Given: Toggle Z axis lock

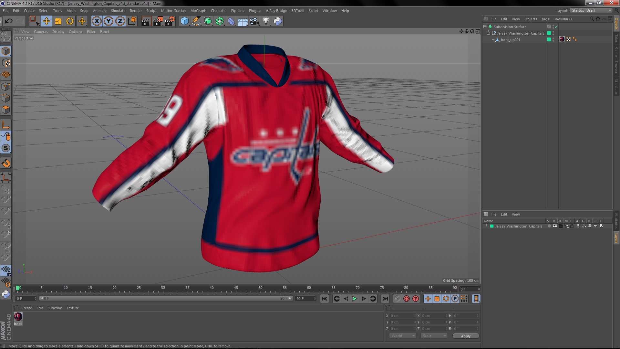Looking at the screenshot, I should click(120, 21).
